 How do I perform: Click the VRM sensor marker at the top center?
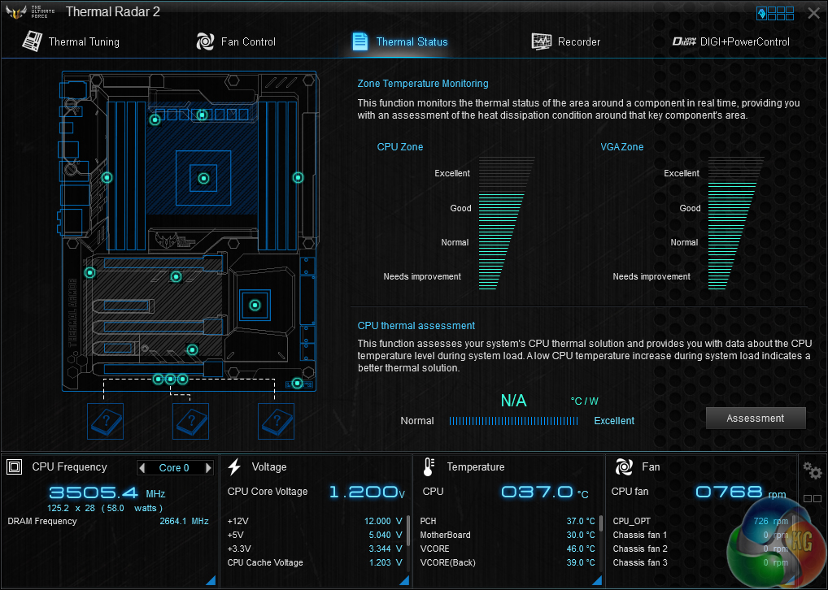pyautogui.click(x=203, y=115)
